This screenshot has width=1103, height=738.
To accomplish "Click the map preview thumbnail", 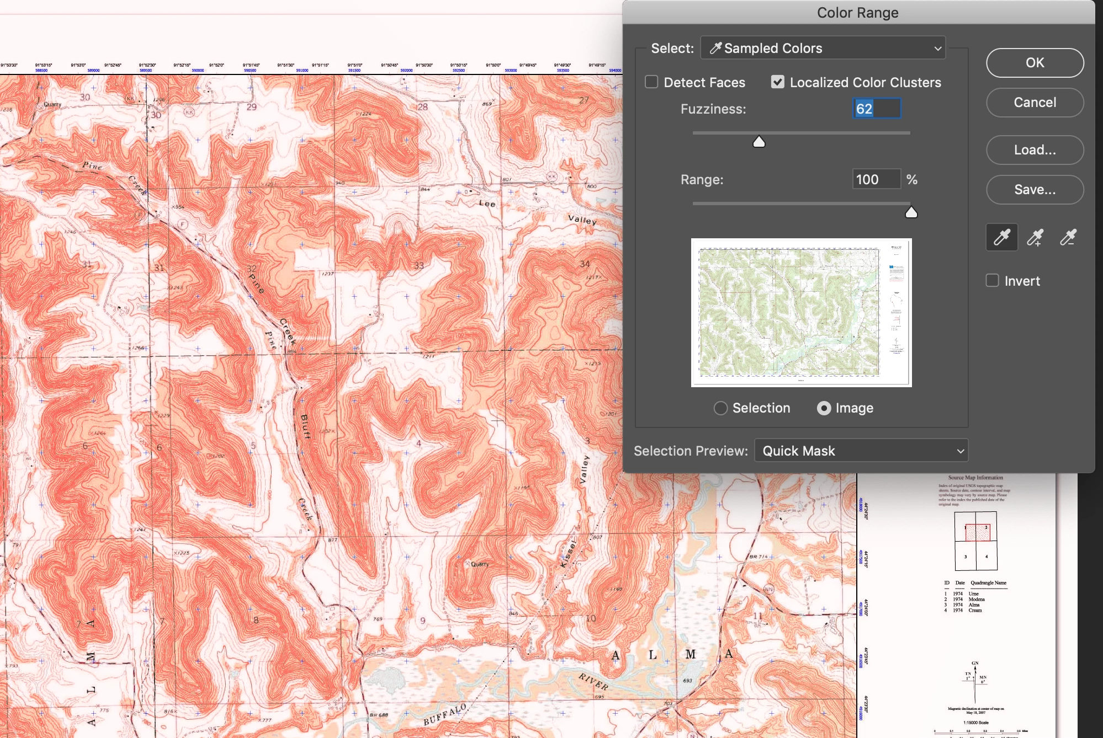I will coord(801,313).
